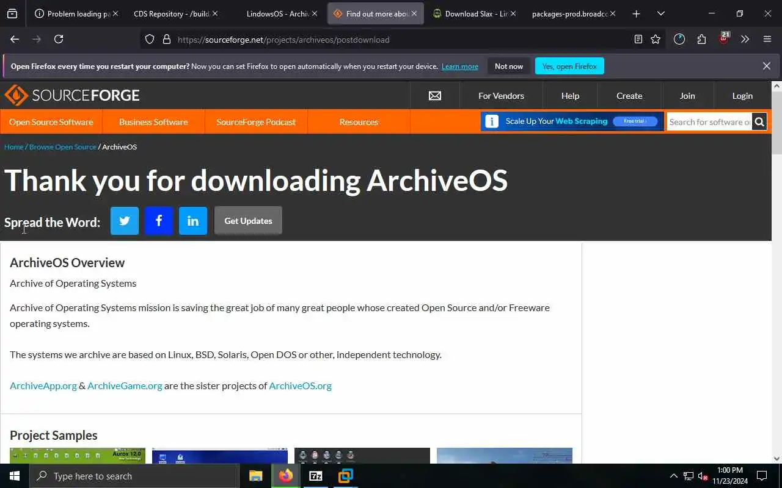Share on Facebook via the f icon
The width and height of the screenshot is (782, 488).
(x=159, y=221)
